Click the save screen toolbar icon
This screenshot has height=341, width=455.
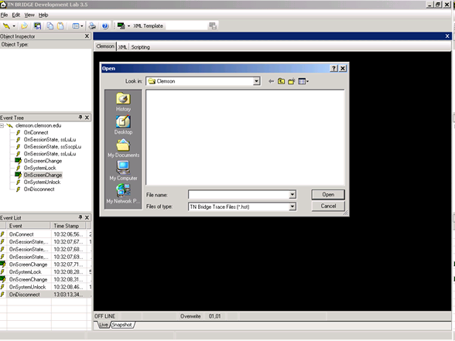point(37,26)
